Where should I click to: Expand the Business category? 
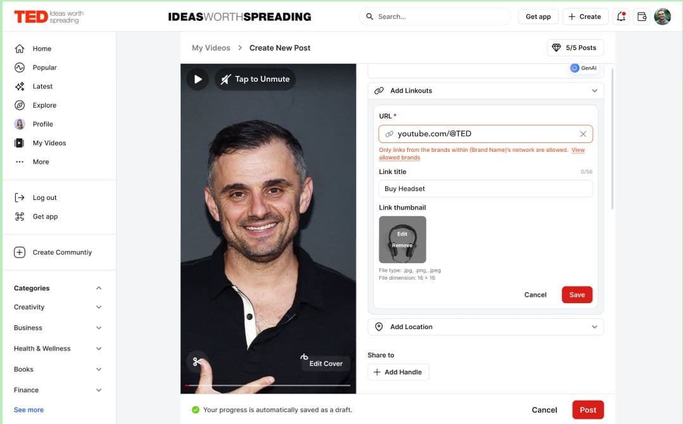(99, 328)
